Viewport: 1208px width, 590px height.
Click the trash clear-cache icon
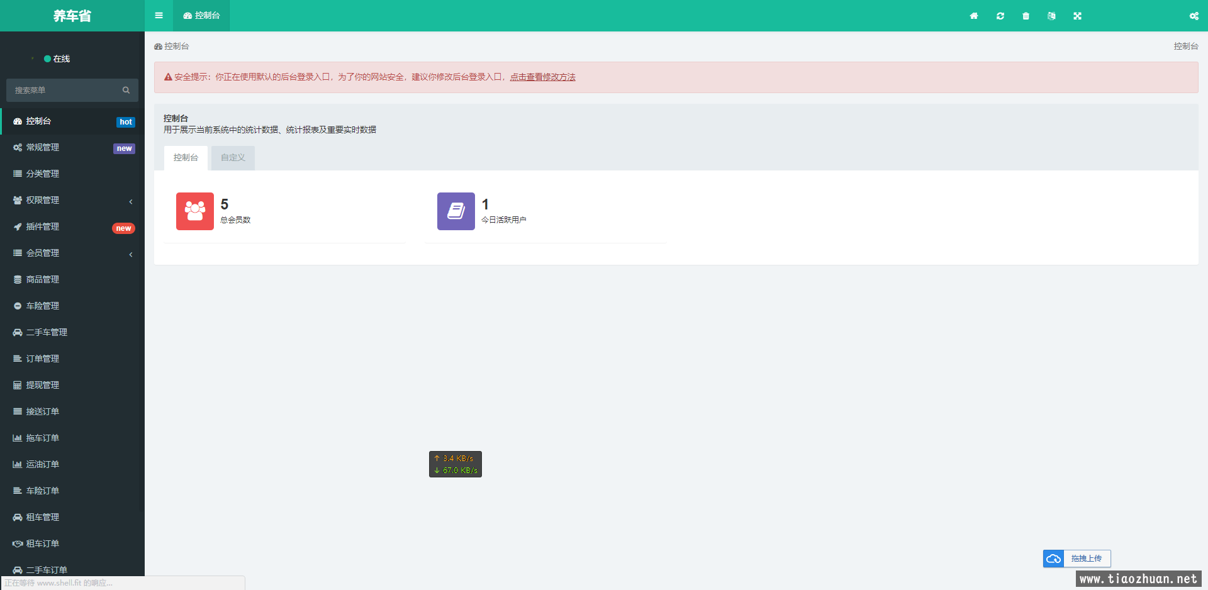tap(1026, 16)
